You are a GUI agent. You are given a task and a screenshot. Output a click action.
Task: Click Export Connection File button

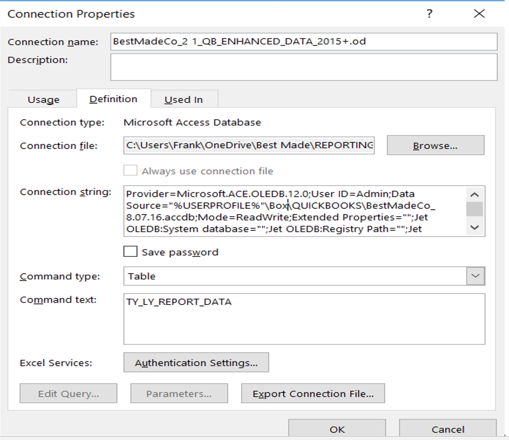point(313,394)
